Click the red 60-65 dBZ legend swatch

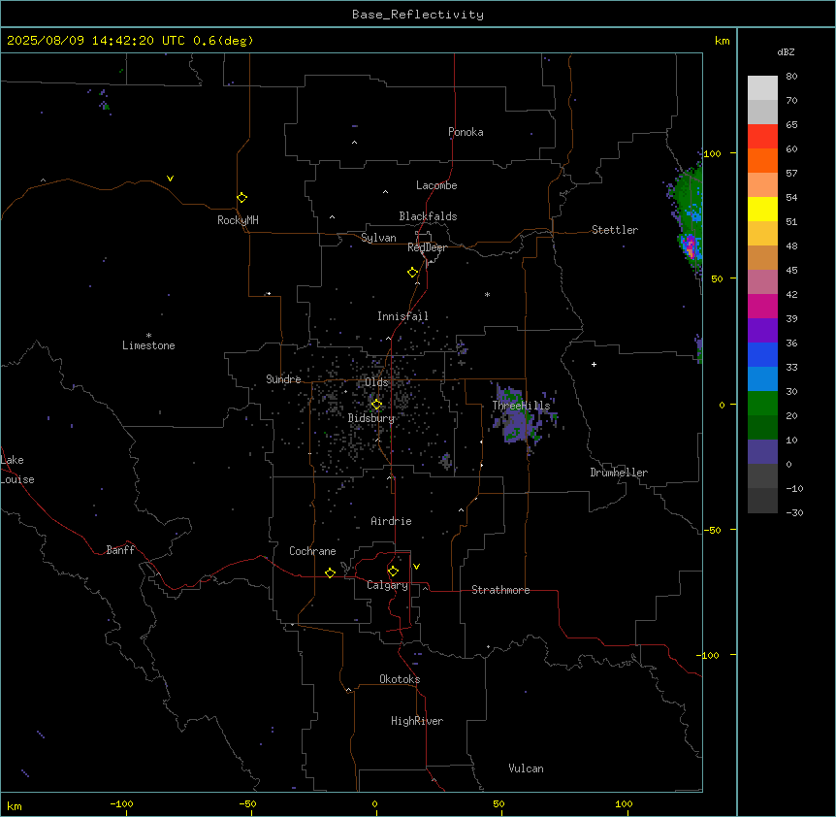[762, 136]
